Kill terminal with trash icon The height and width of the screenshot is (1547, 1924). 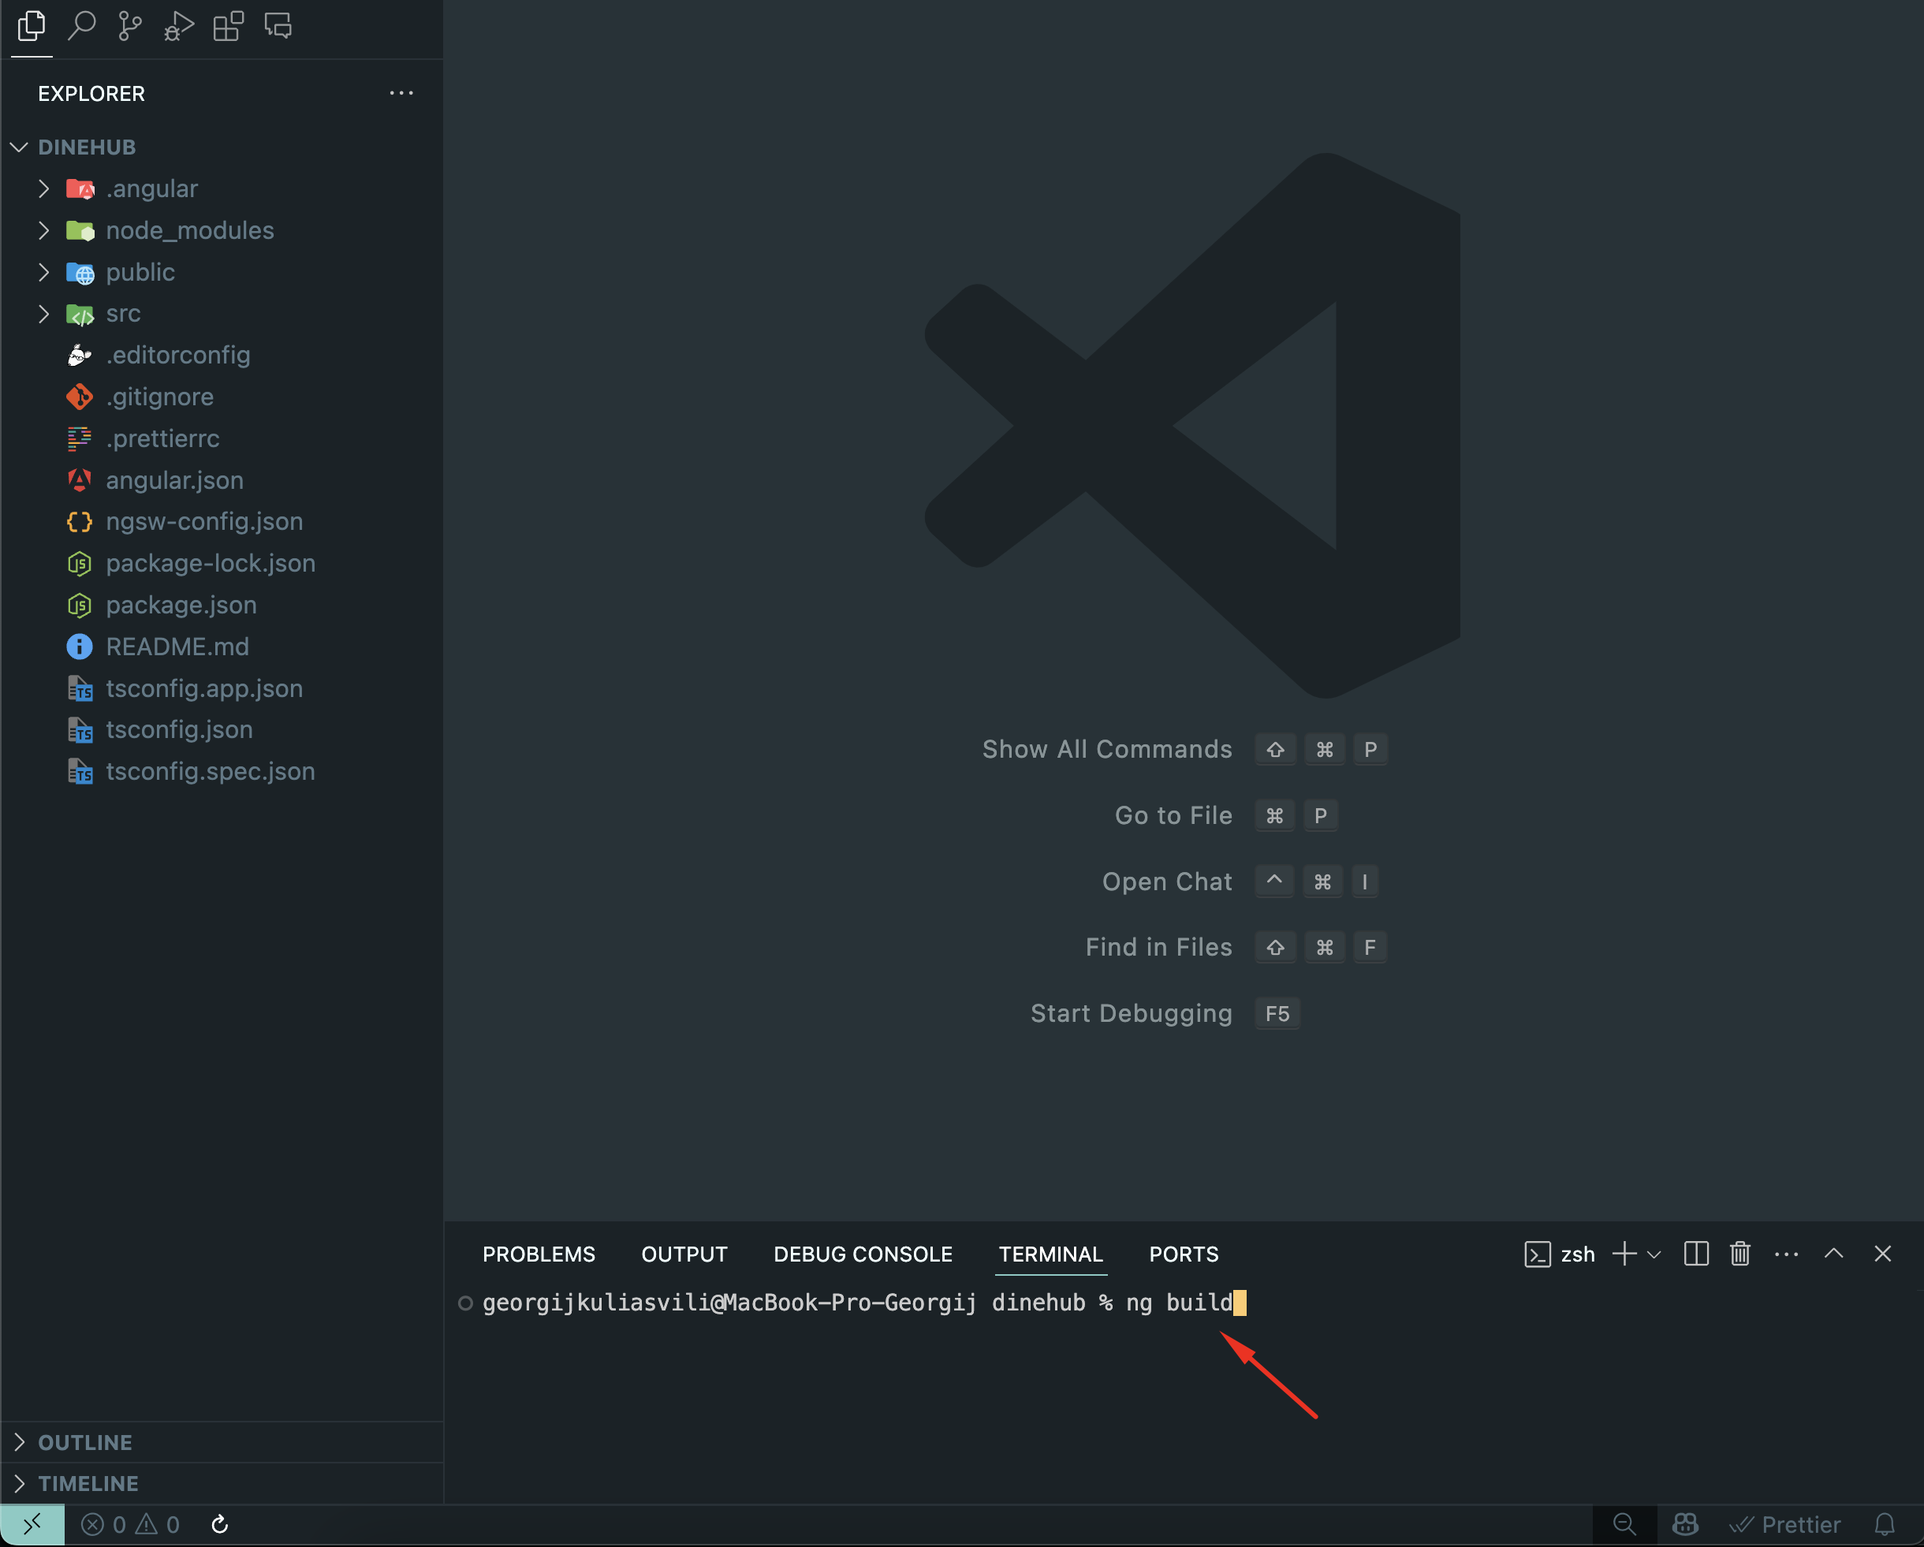[x=1740, y=1254]
